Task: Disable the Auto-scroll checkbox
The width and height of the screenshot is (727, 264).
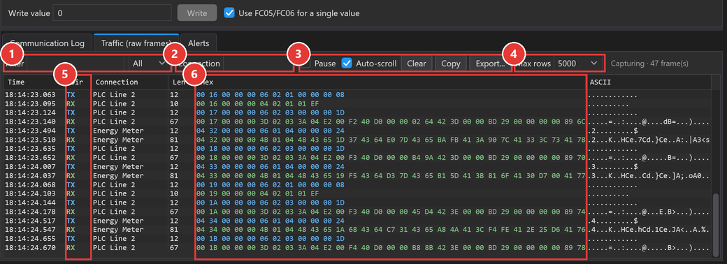Action: coord(347,64)
